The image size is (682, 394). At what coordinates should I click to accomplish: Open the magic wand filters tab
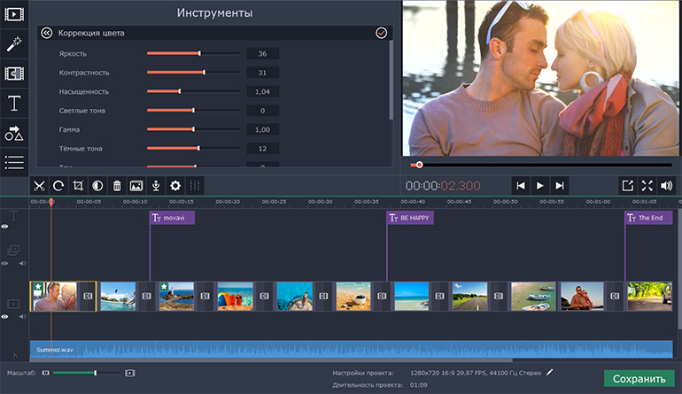[x=14, y=43]
